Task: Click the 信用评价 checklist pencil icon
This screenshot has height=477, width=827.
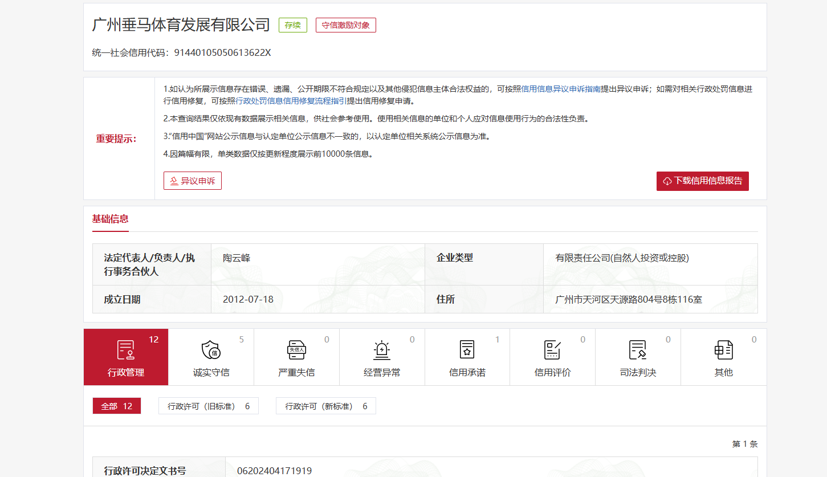Action: (552, 349)
